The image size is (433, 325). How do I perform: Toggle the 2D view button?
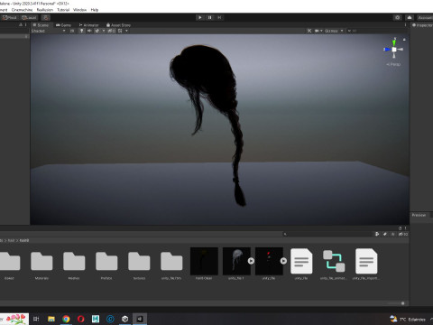72,31
